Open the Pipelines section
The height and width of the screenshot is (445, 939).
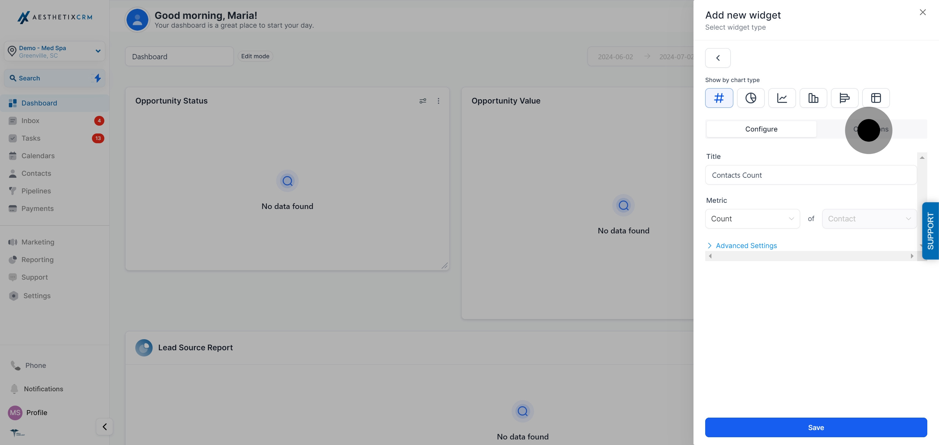coord(36,191)
